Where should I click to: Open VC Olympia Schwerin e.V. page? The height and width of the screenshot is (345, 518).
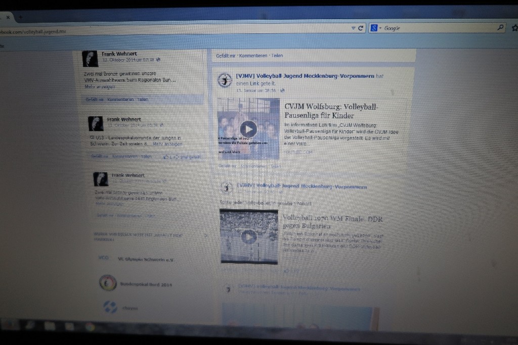[146, 260]
